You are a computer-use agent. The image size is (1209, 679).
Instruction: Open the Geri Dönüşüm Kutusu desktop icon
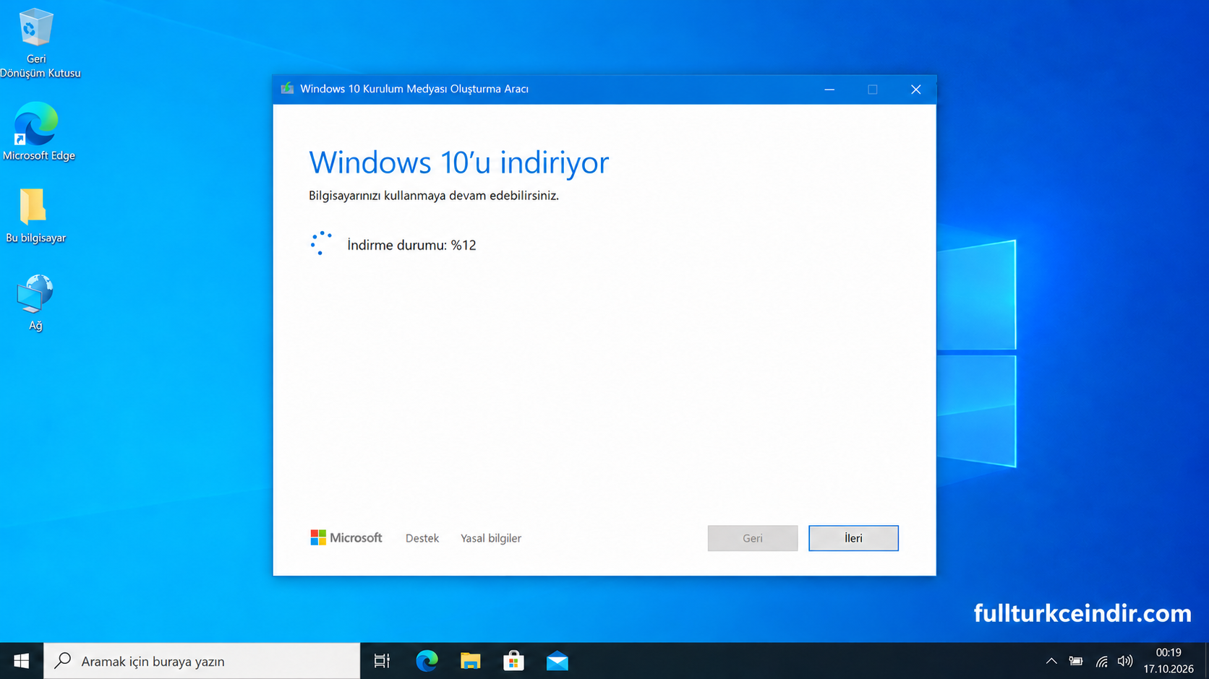(36, 43)
